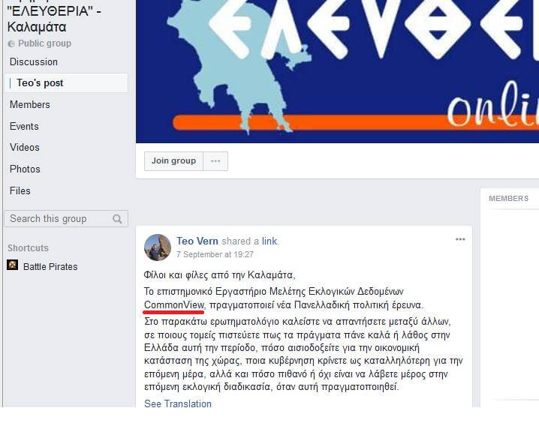
Task: Select Teo's post in sidebar
Action: [66, 82]
